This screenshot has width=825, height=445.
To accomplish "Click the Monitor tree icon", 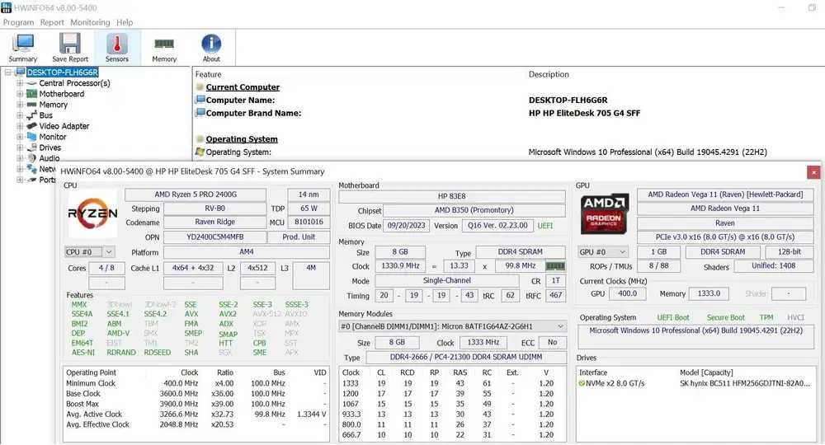I will coord(31,137).
